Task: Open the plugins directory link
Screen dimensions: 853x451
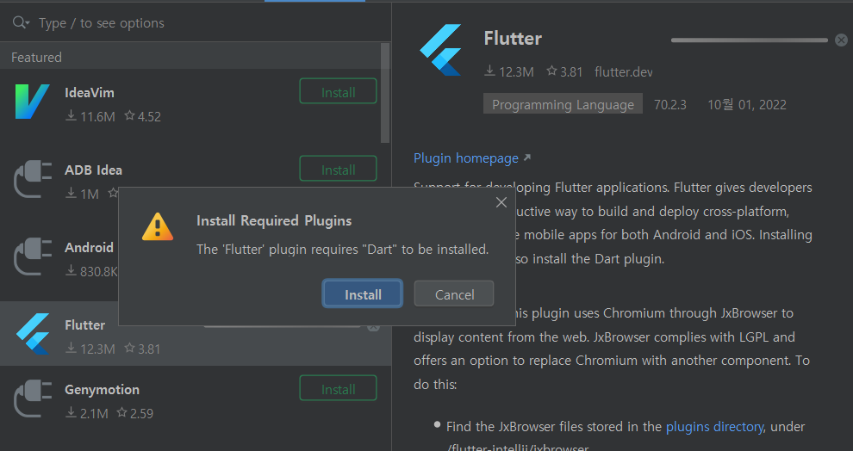Action: click(x=714, y=427)
